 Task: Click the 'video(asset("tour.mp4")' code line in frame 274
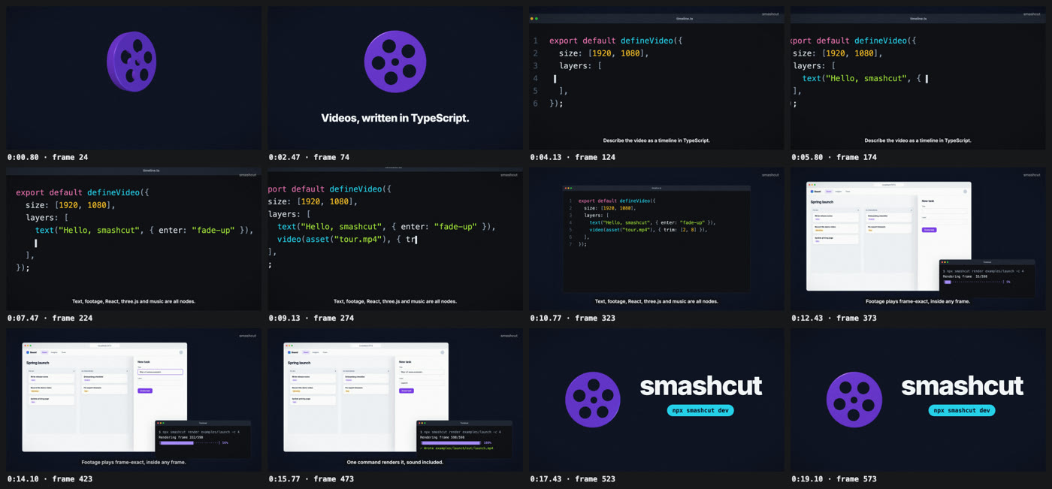click(347, 239)
